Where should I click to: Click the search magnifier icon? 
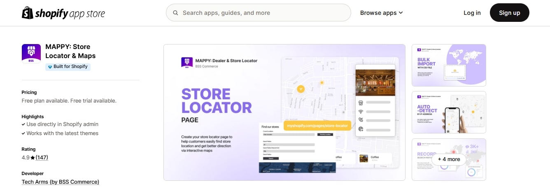176,13
